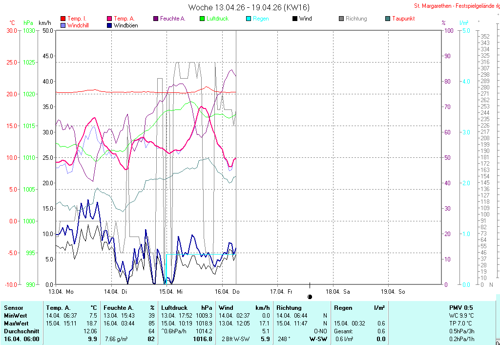The height and width of the screenshot is (345, 500).
Task: Click the cyan Regen legend swatch
Action: tap(249, 19)
